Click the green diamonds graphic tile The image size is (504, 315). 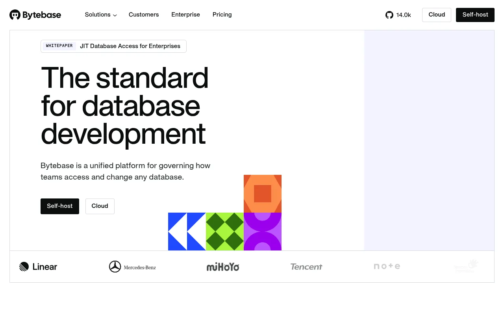[x=225, y=232]
